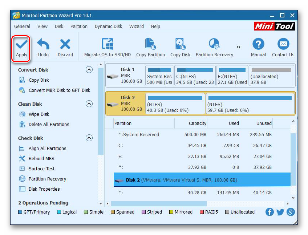Launch the Copy Partition tool

click(x=150, y=44)
